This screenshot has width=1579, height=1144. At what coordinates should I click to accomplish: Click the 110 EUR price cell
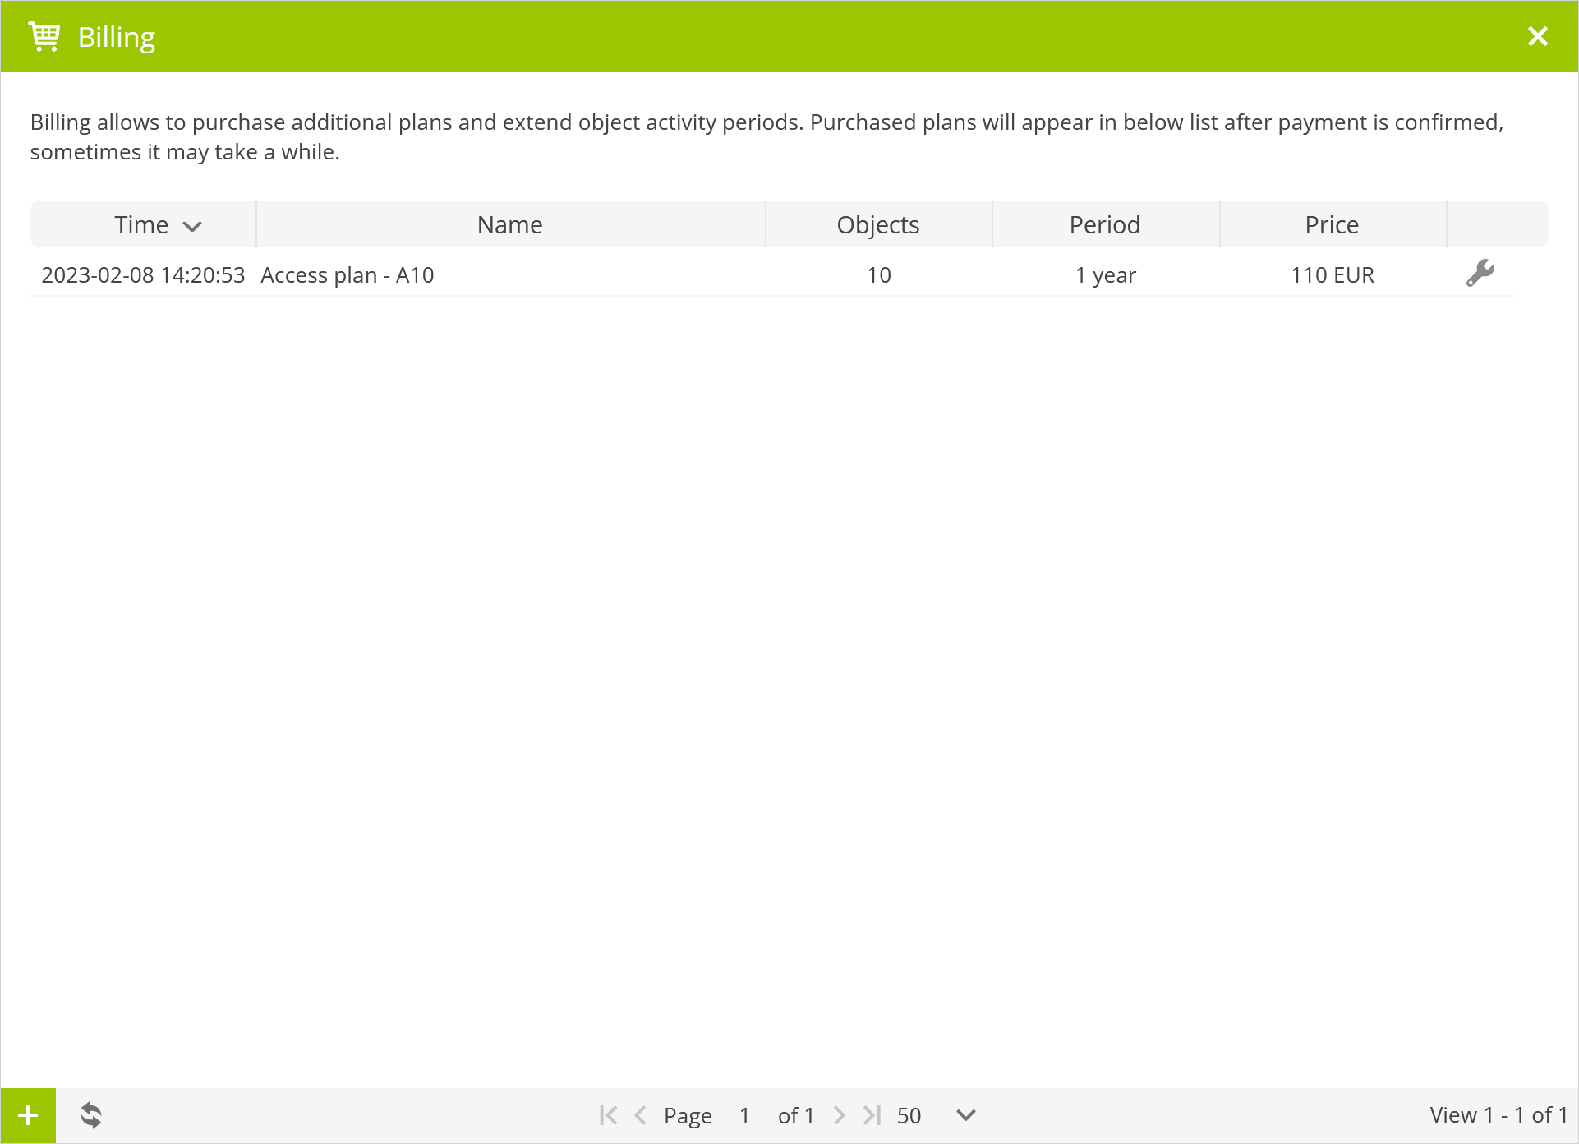click(1333, 275)
